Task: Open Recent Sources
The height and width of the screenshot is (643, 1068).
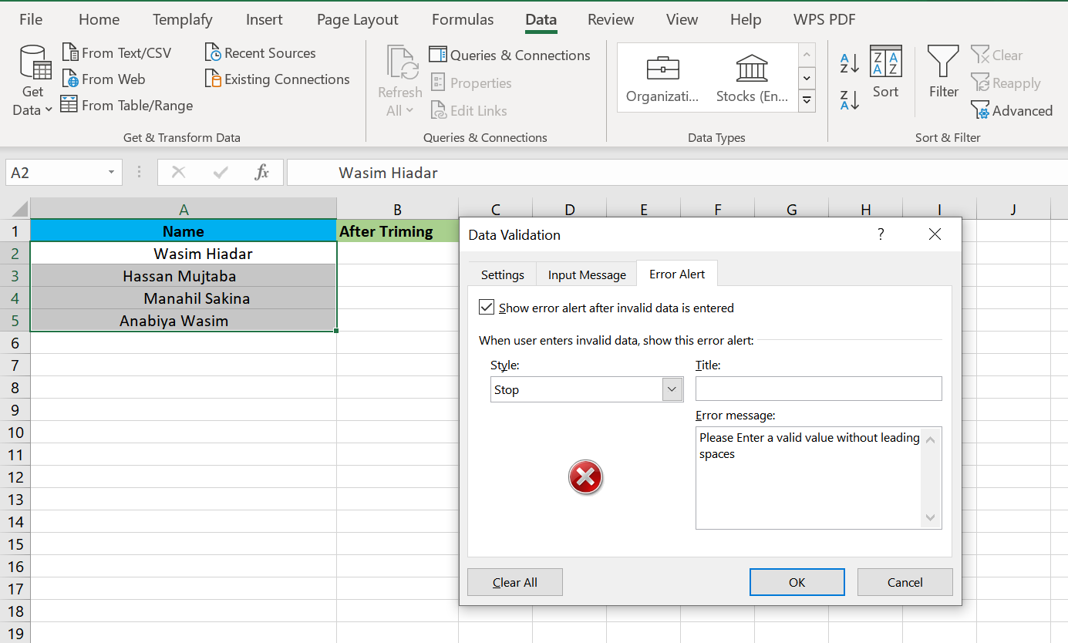Action: click(x=214, y=52)
